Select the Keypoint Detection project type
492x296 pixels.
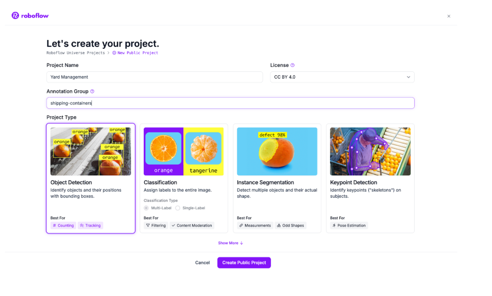click(x=370, y=178)
